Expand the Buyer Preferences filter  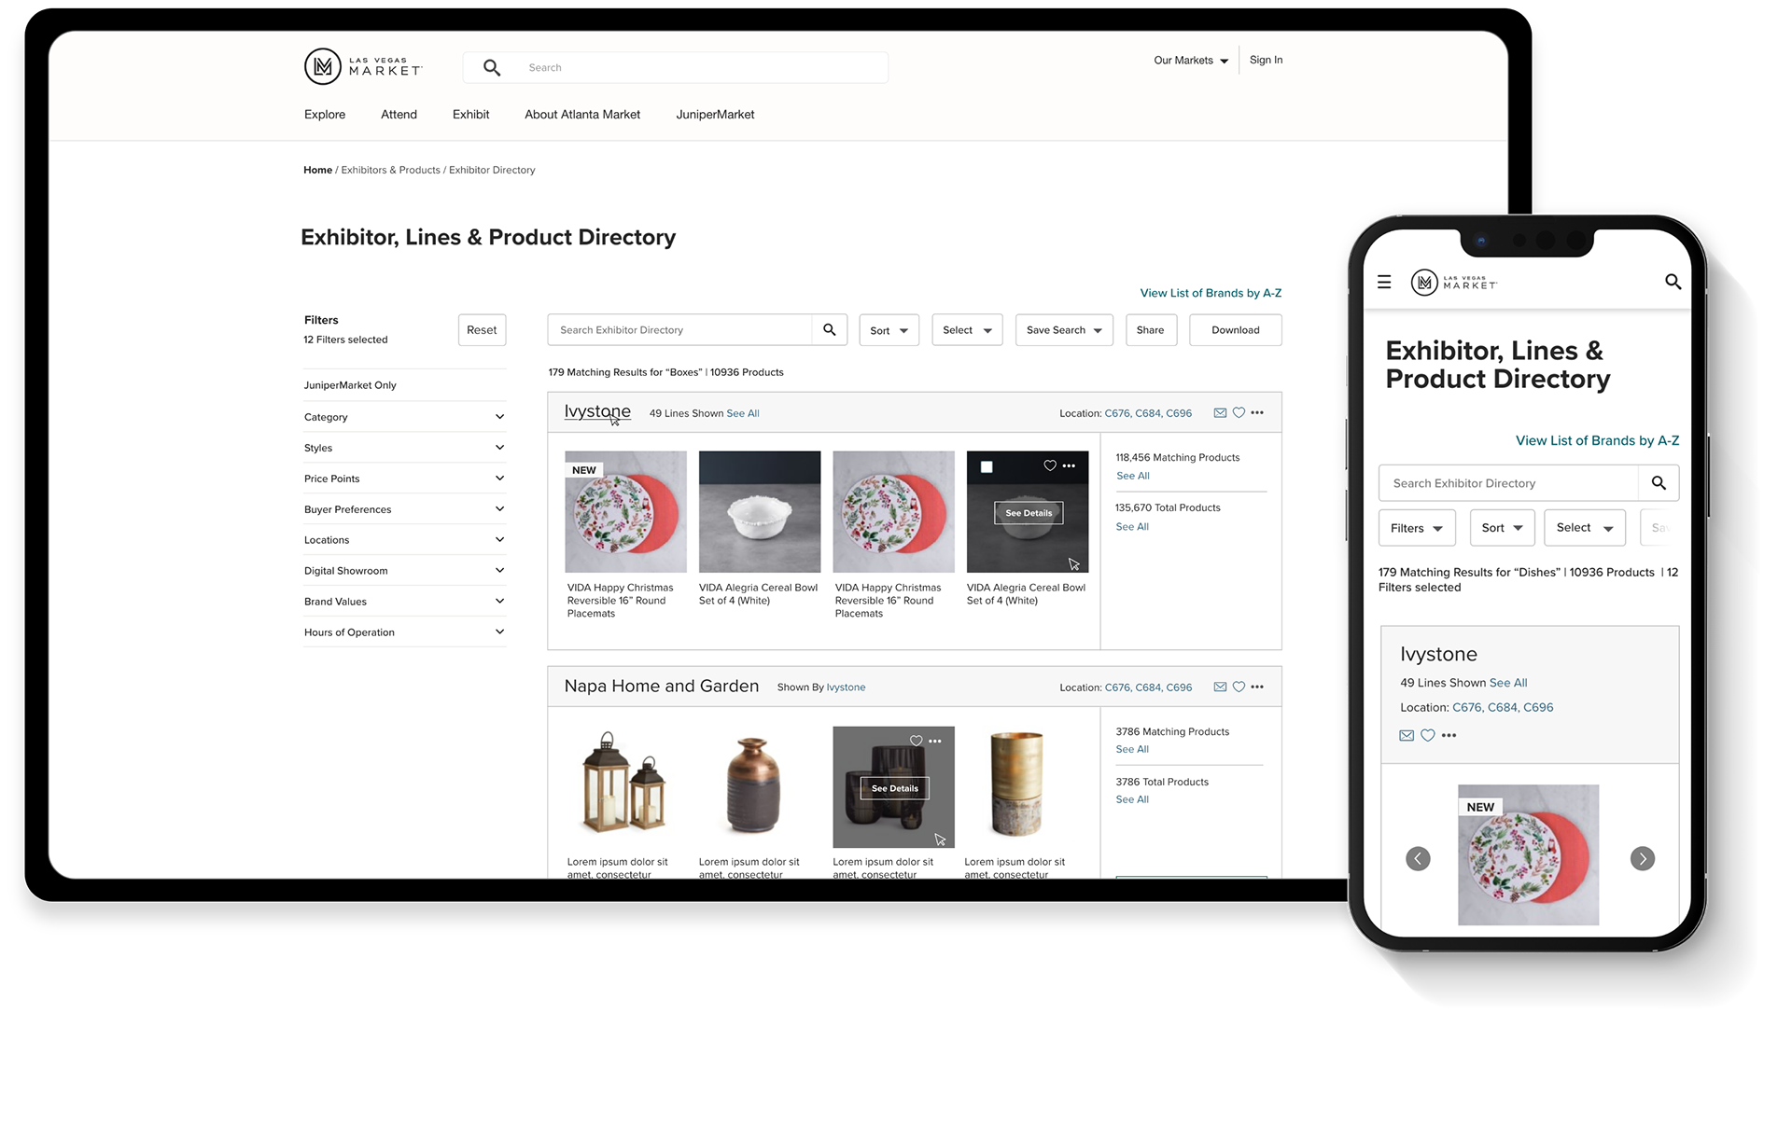404,509
